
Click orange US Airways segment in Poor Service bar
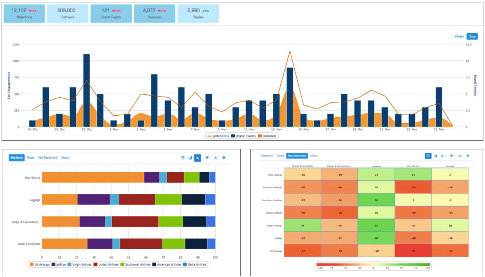(x=93, y=178)
